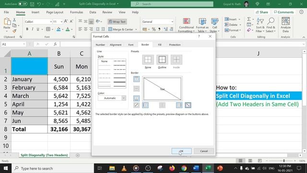The image size is (307, 173).
Task: Click the Fill Color bucket icon
Action: tap(59, 29)
